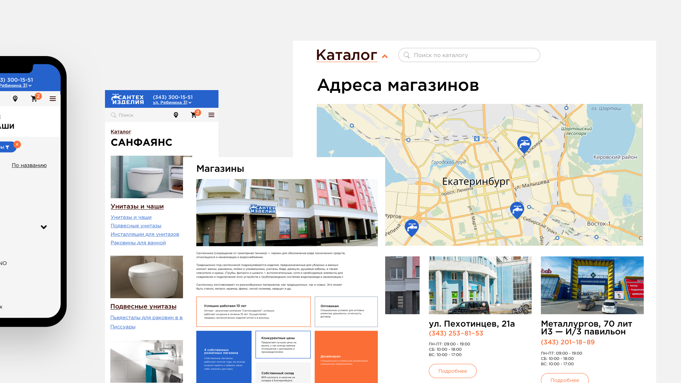
Task: Click the 'Каталог' breadcrumb link above САНФАЯНС
Action: (x=121, y=132)
